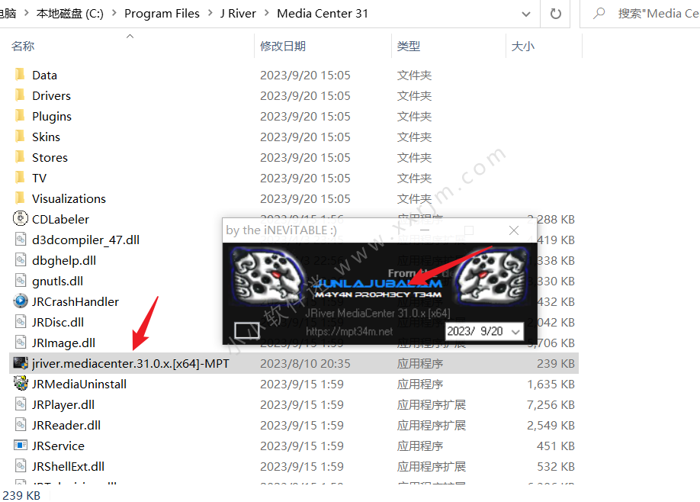This screenshot has height=502, width=700.
Task: Click 7,256 KB size of JRPlayer.dll
Action: click(551, 404)
